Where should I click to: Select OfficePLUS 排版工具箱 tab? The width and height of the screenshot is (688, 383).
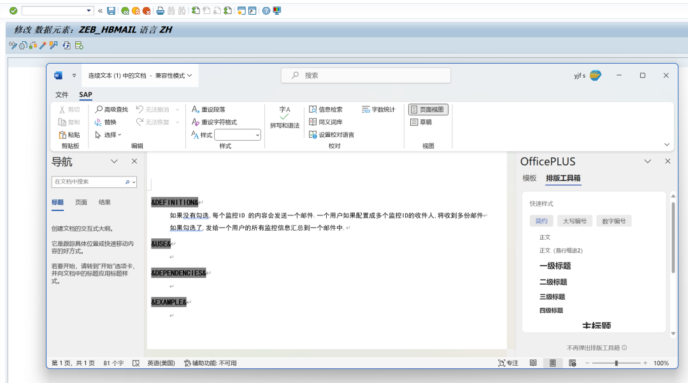[x=563, y=178]
